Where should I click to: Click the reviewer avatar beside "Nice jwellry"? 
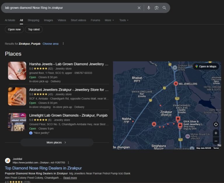pos(31,133)
